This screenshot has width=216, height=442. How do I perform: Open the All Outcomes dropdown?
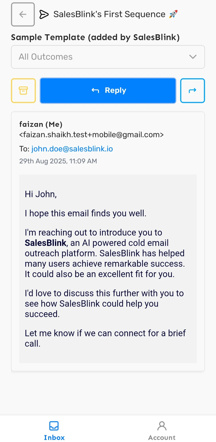click(x=108, y=57)
